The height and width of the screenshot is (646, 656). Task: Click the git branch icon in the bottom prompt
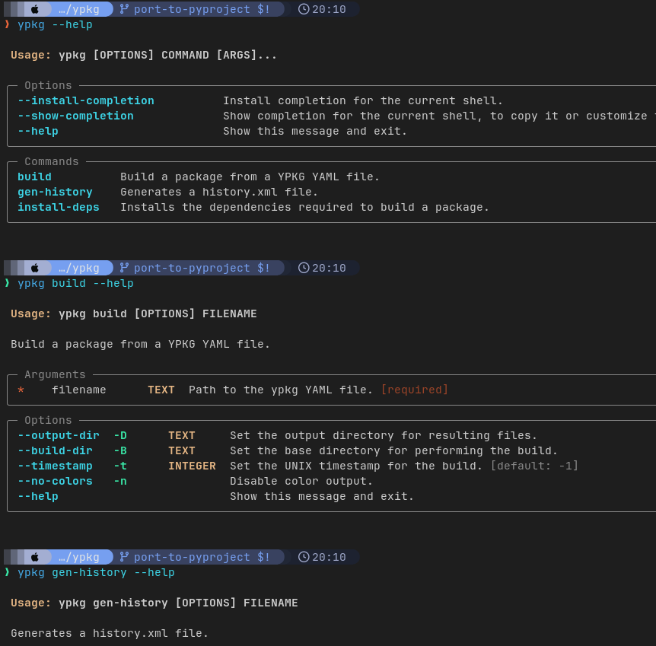(124, 557)
